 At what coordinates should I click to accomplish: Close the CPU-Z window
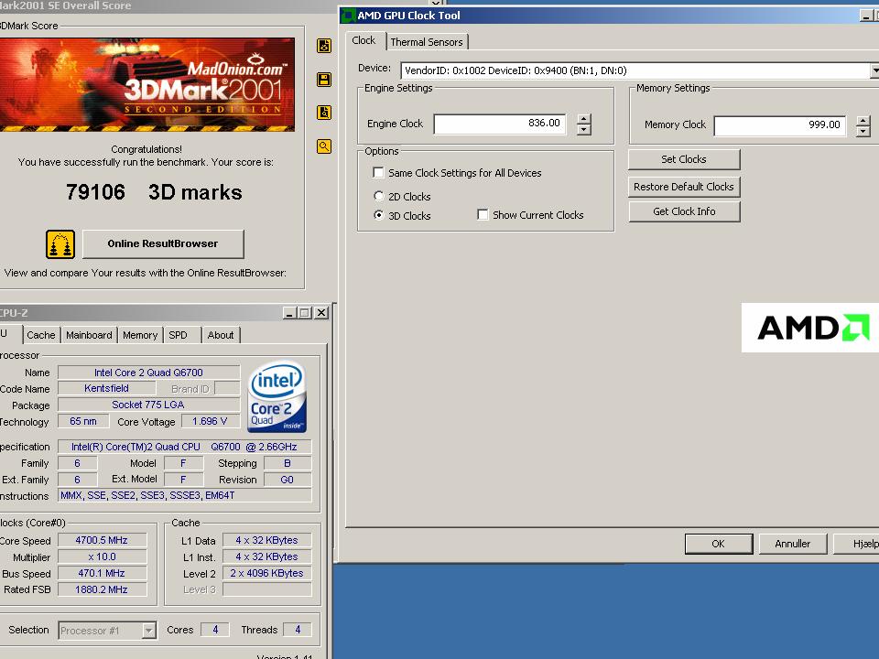point(321,313)
